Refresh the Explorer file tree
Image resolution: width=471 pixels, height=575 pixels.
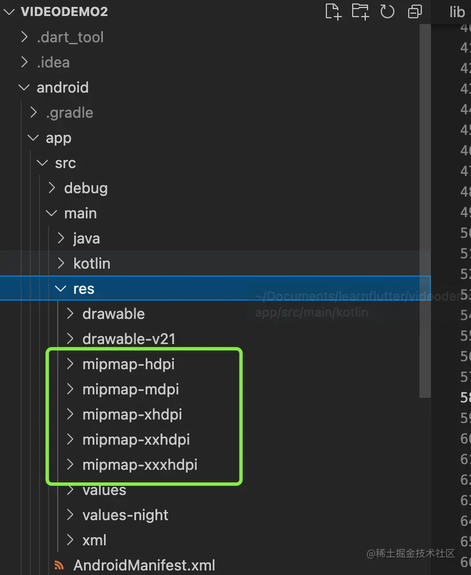click(x=388, y=11)
